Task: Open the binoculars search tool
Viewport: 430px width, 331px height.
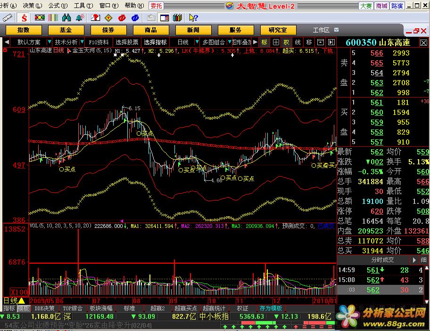Action: [x=66, y=18]
